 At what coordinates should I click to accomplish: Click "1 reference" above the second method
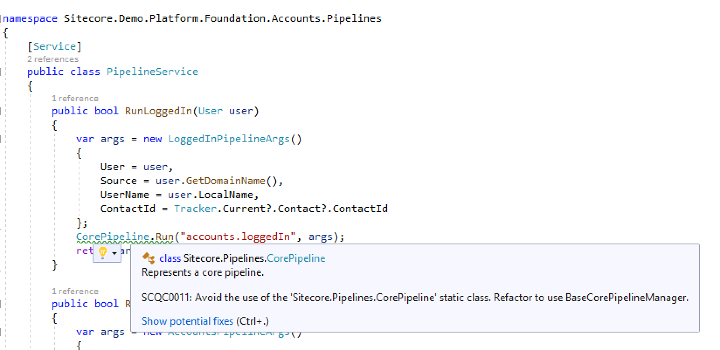tap(75, 291)
